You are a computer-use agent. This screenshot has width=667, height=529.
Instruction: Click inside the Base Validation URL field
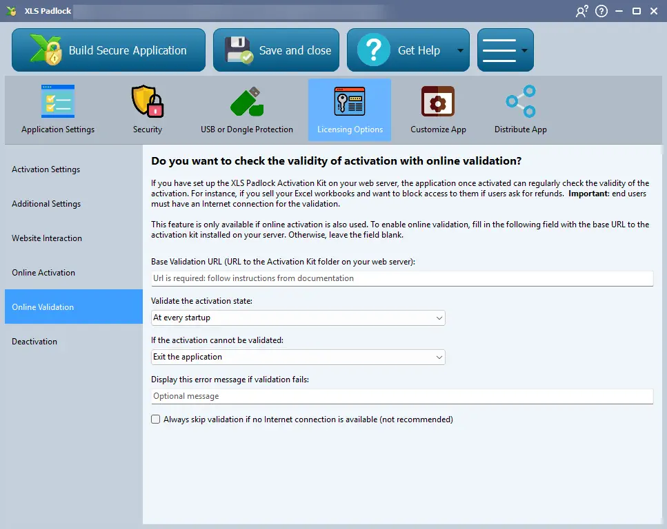(x=402, y=278)
